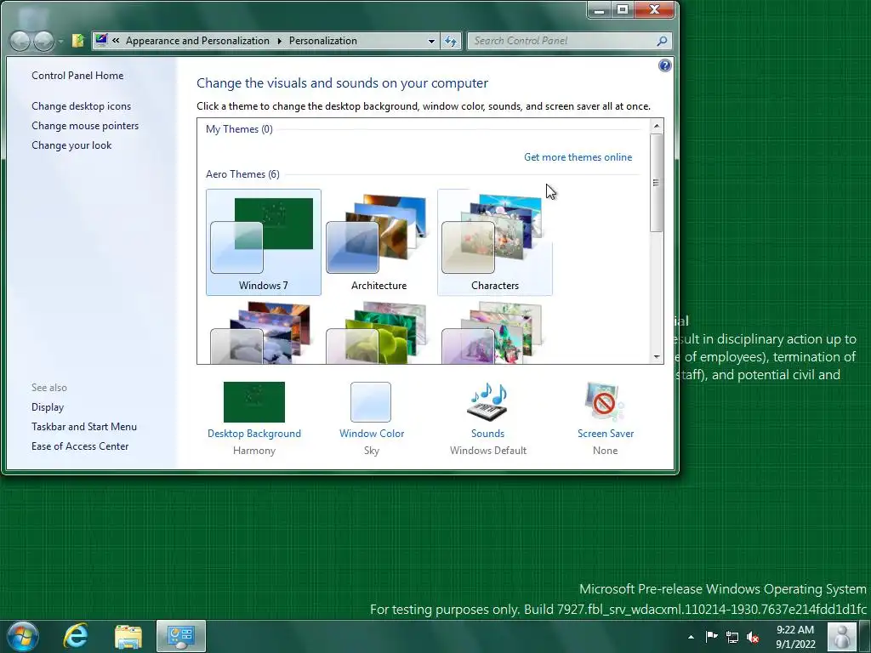The image size is (871, 653).
Task: Select the green nature theme in bottom row
Action: [x=379, y=332]
